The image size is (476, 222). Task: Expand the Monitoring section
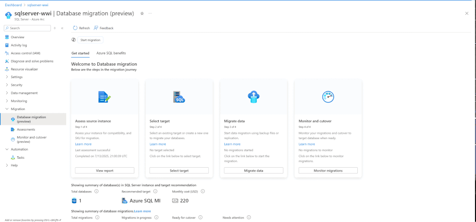click(7, 101)
